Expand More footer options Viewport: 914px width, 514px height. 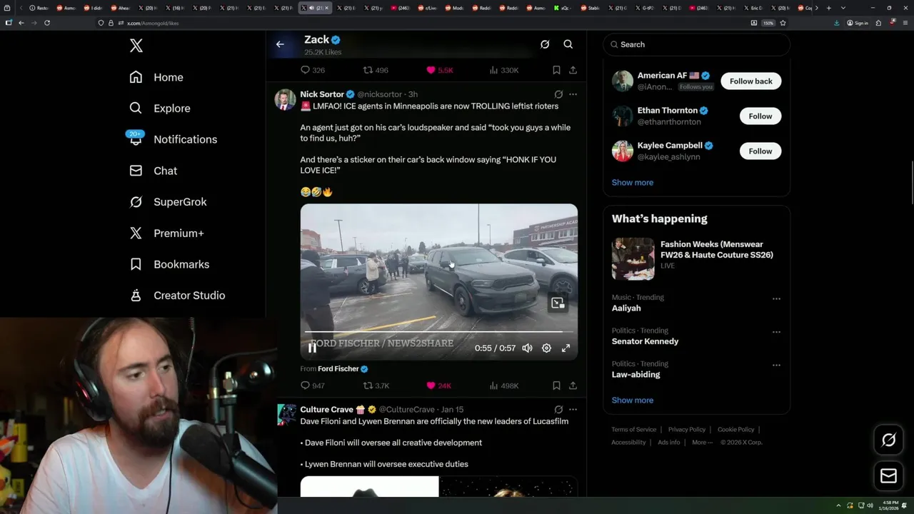(702, 443)
